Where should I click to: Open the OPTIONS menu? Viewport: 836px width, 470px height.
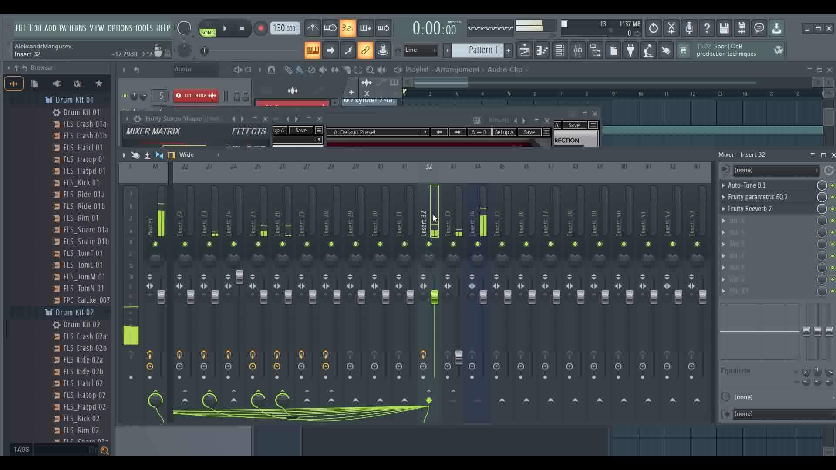click(120, 28)
